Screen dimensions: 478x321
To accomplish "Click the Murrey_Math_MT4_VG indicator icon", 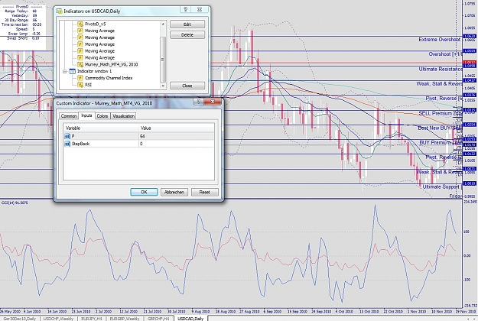I will coord(80,64).
